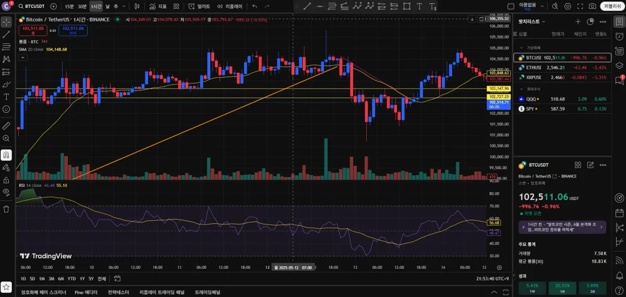Viewport: 626px width, 297px height.
Task: Open the Fibonacci tools in left sidebar
Action: [x=6, y=47]
